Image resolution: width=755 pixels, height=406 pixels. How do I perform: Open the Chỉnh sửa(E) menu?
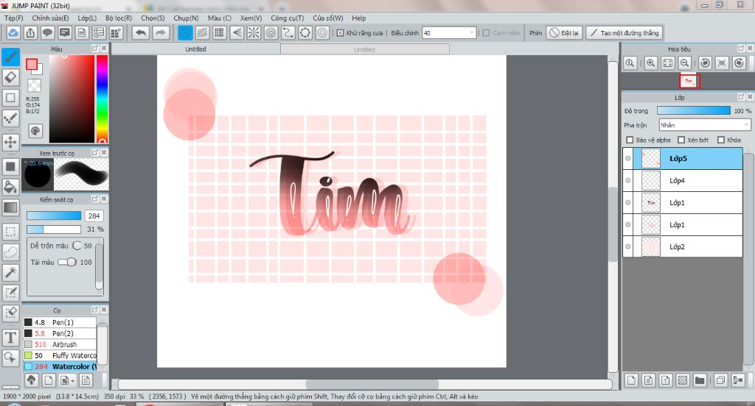coord(50,18)
